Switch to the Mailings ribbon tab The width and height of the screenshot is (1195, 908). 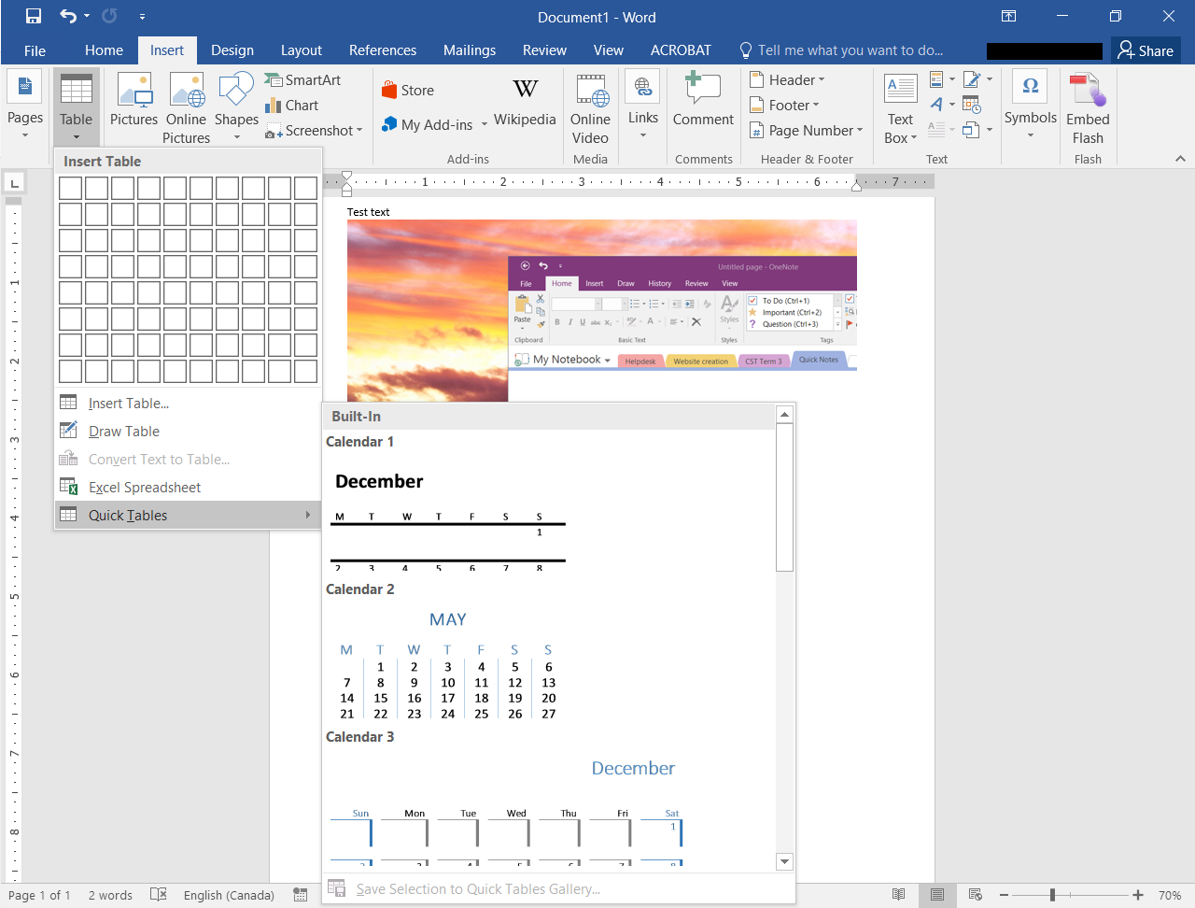tap(470, 50)
